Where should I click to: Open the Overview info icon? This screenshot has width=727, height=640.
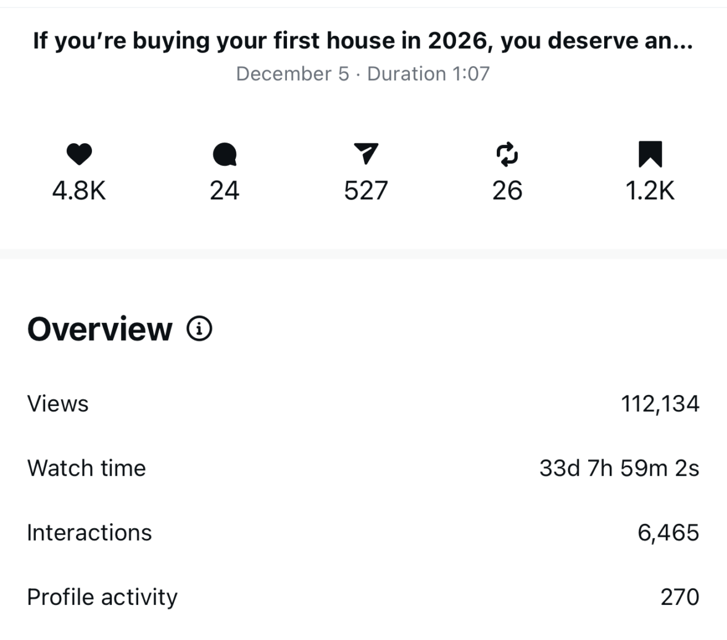click(199, 329)
